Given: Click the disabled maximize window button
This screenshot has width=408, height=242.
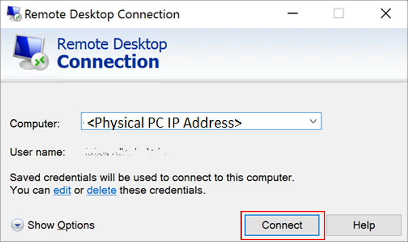Looking at the screenshot, I should click(339, 14).
